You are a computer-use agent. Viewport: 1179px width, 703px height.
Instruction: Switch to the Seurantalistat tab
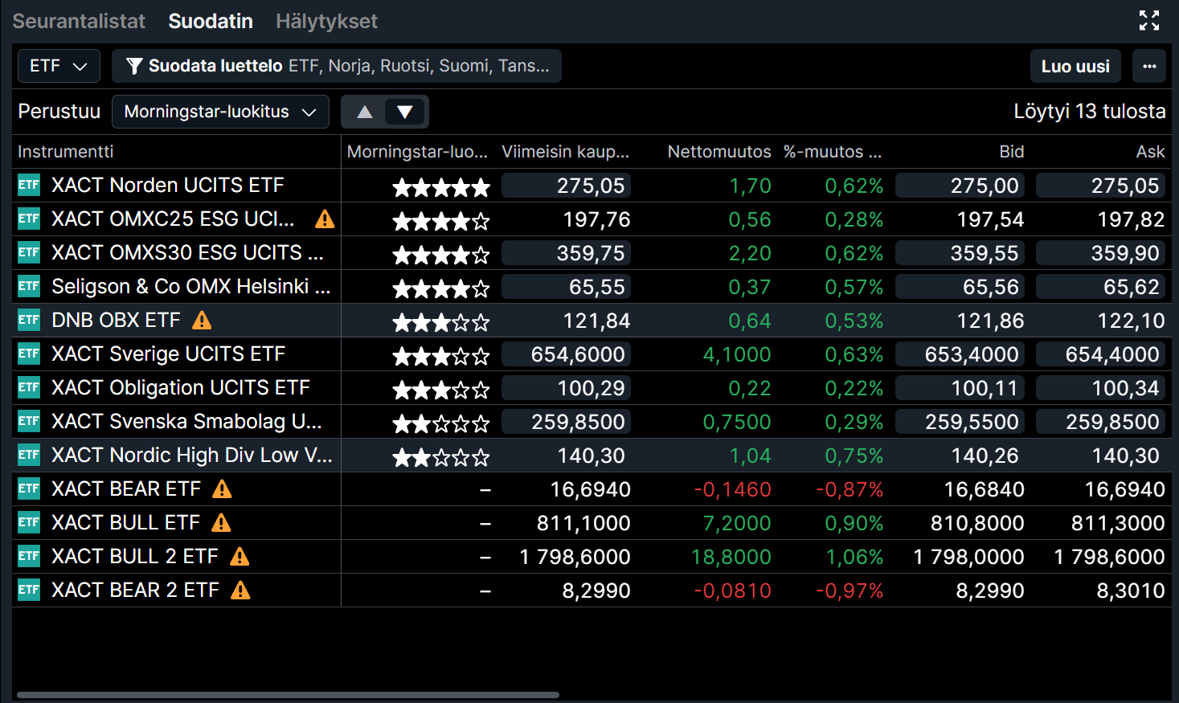click(x=79, y=21)
